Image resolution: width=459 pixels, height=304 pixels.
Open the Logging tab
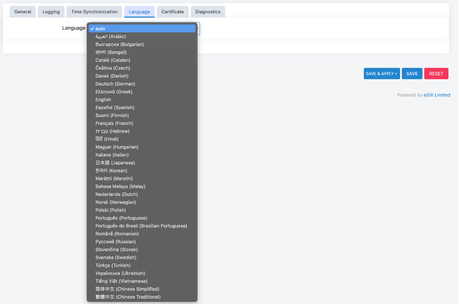coord(51,11)
